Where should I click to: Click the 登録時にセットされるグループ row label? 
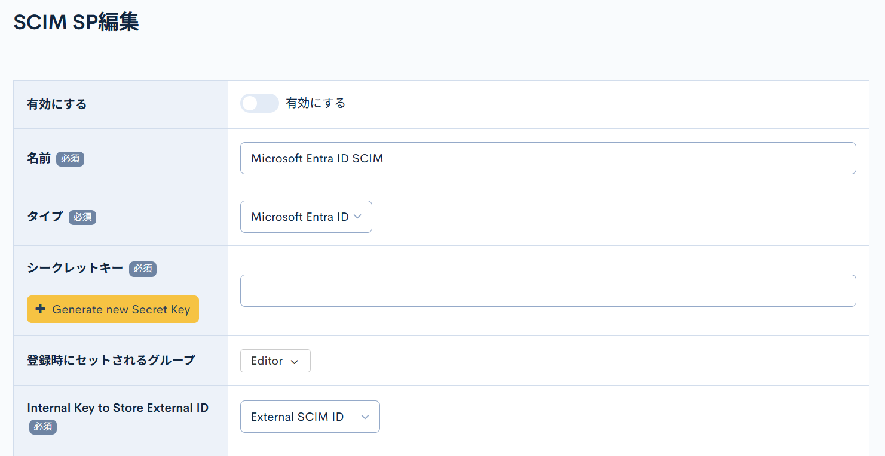point(111,360)
